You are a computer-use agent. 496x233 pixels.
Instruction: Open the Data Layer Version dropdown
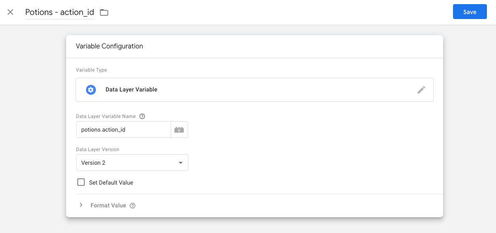(132, 163)
